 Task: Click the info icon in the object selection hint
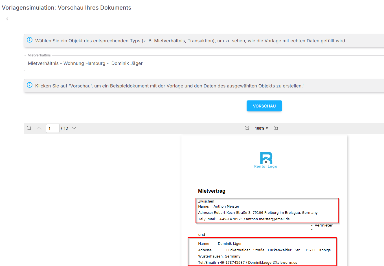[x=30, y=40]
